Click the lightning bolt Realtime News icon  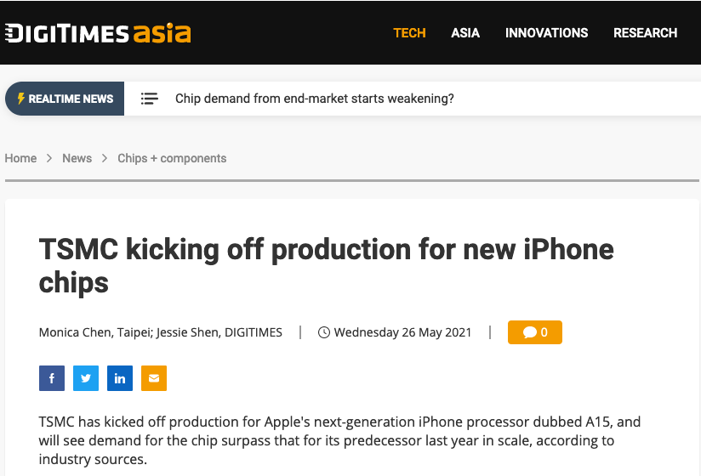(x=20, y=99)
